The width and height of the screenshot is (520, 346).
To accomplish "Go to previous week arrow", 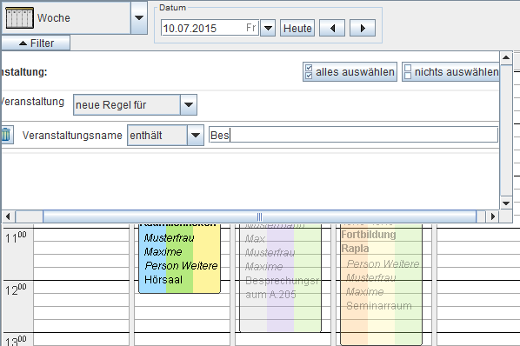I will point(332,28).
